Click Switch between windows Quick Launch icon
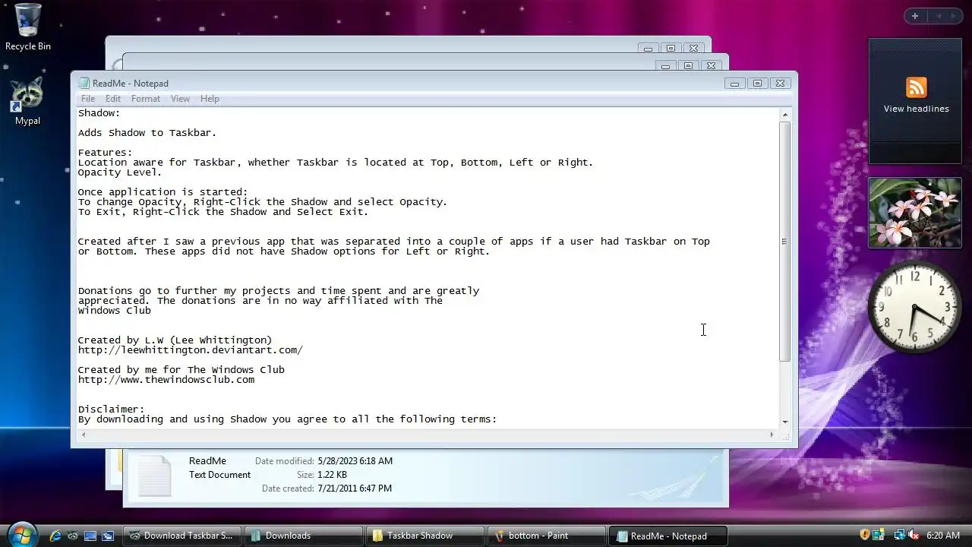This screenshot has height=547, width=972. (108, 536)
